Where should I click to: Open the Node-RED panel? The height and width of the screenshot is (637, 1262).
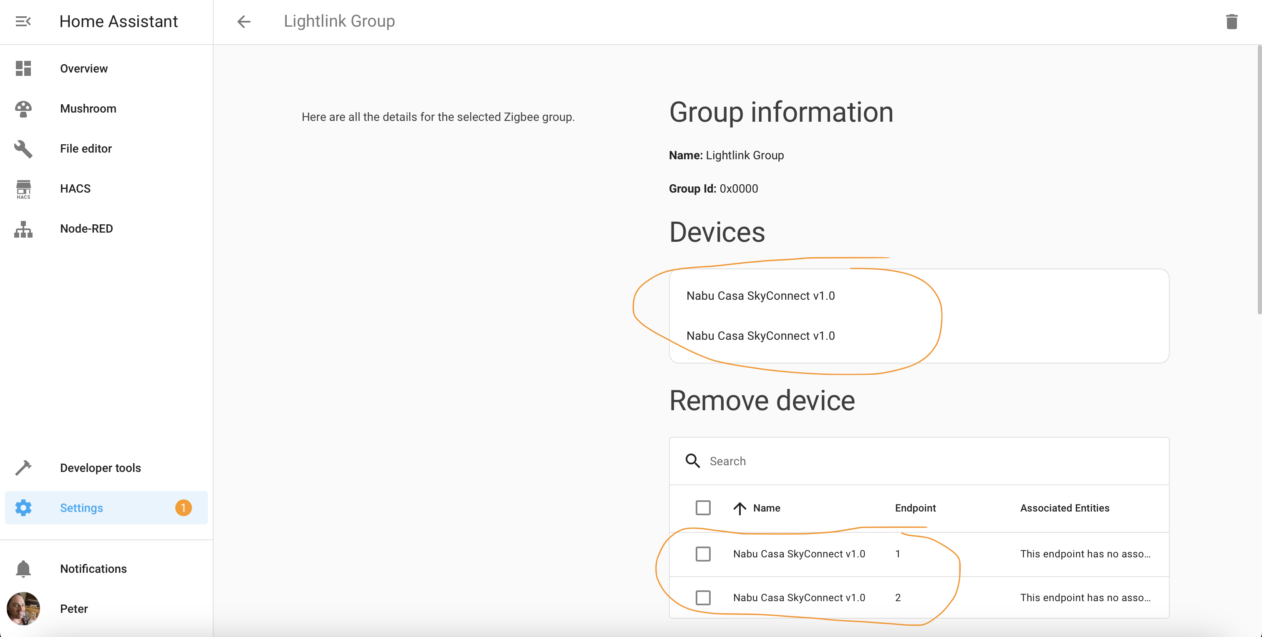coord(86,228)
